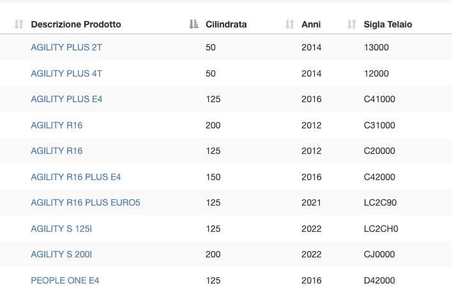The image size is (452, 297).
Task: Open PEOPLE ONE E4 product link
Action: click(65, 280)
